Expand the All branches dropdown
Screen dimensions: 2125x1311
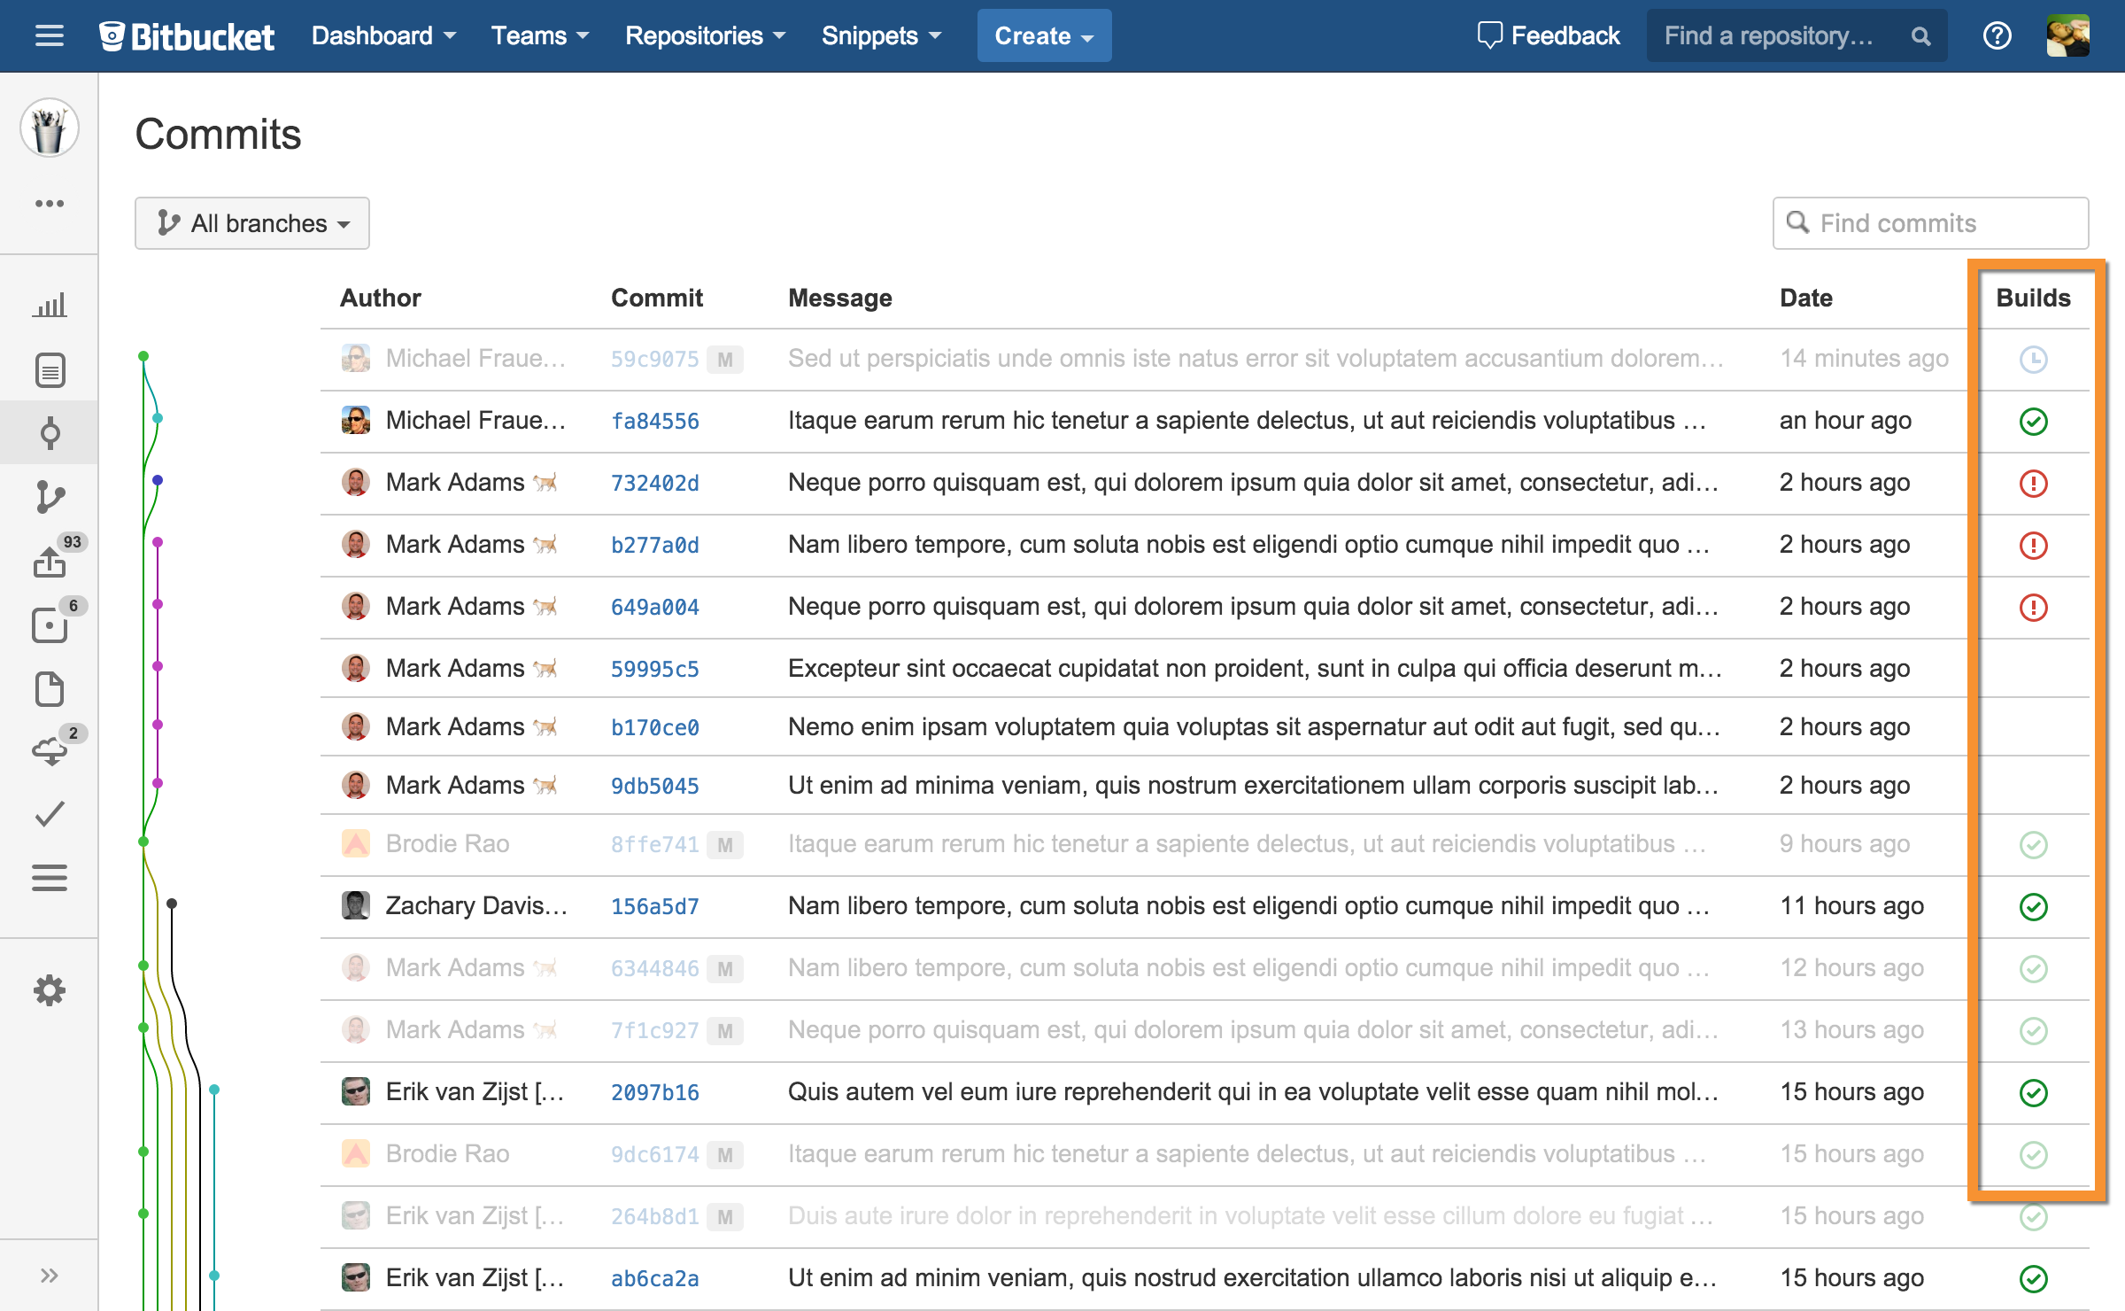(252, 223)
